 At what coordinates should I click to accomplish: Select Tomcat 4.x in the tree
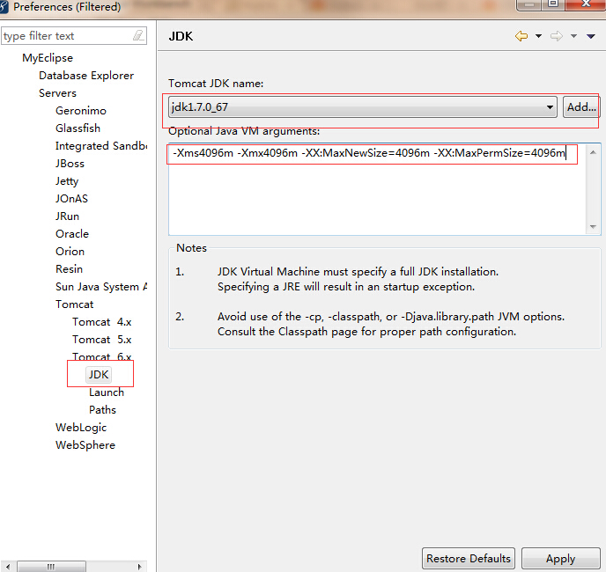click(101, 322)
